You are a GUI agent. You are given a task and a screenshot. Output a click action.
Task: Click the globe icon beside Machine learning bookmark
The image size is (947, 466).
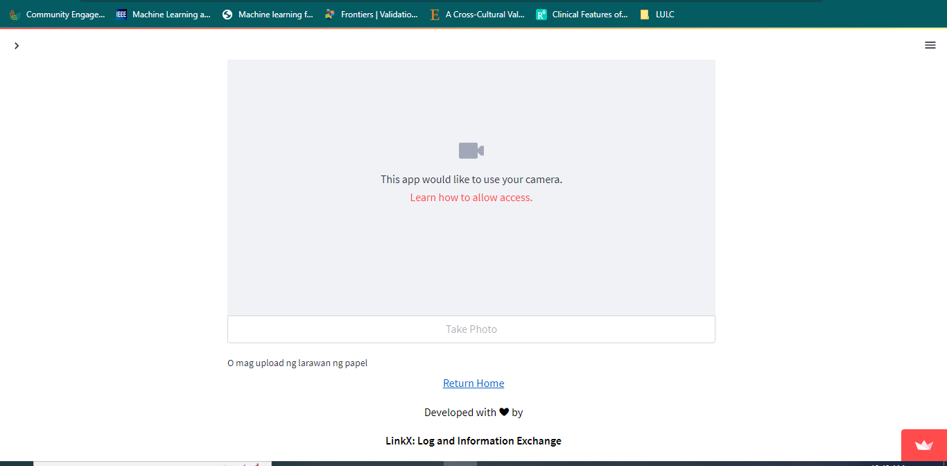227,14
